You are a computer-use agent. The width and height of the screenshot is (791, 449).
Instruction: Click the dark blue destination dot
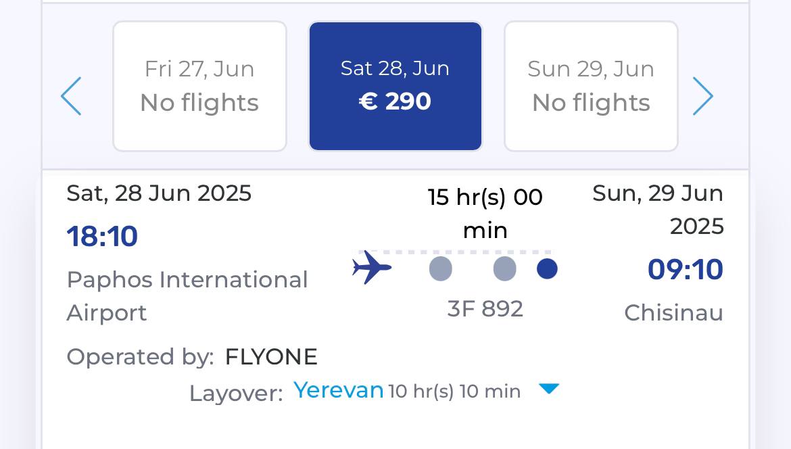(x=548, y=268)
